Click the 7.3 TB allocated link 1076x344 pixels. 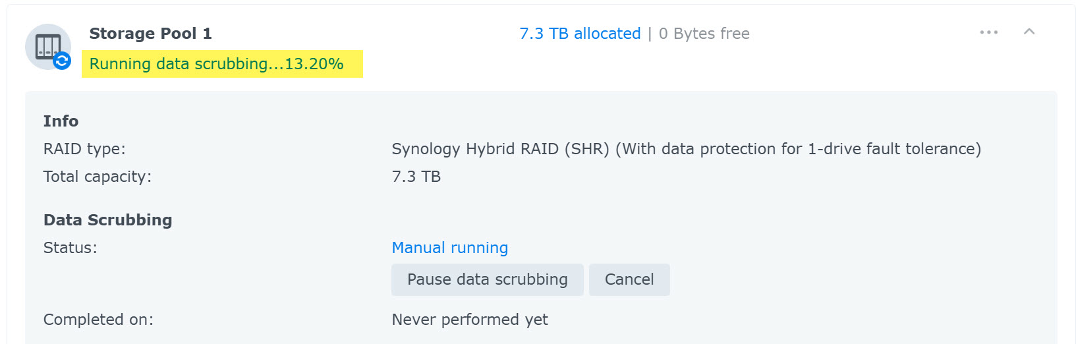[580, 34]
